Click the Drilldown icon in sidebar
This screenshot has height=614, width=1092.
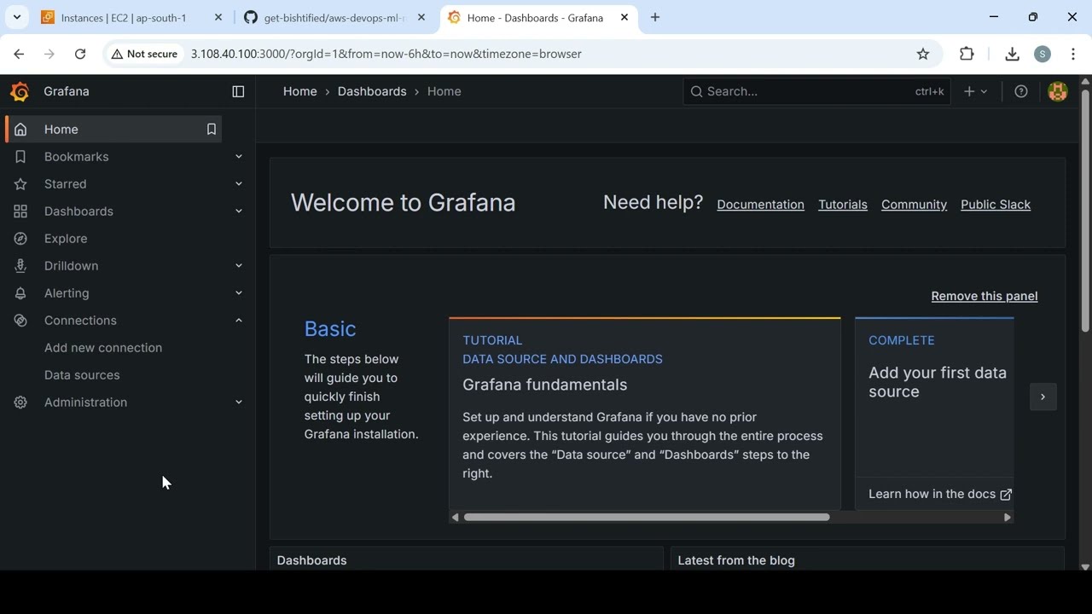pos(20,266)
